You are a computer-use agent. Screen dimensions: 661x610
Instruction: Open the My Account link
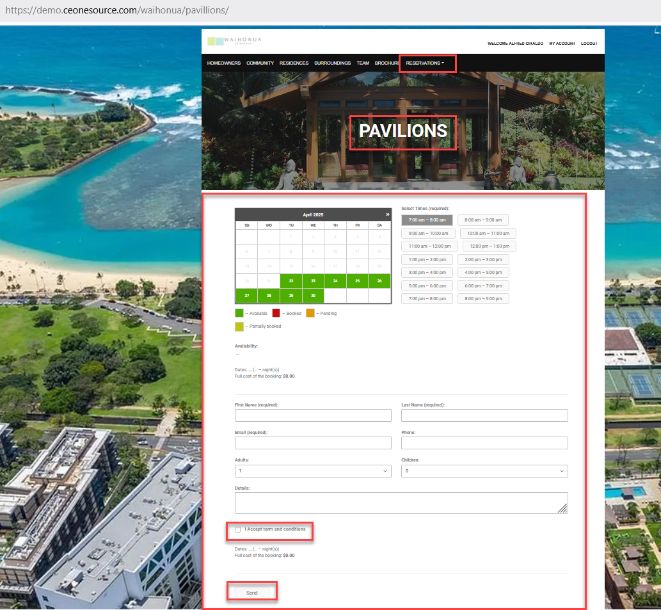(x=562, y=44)
